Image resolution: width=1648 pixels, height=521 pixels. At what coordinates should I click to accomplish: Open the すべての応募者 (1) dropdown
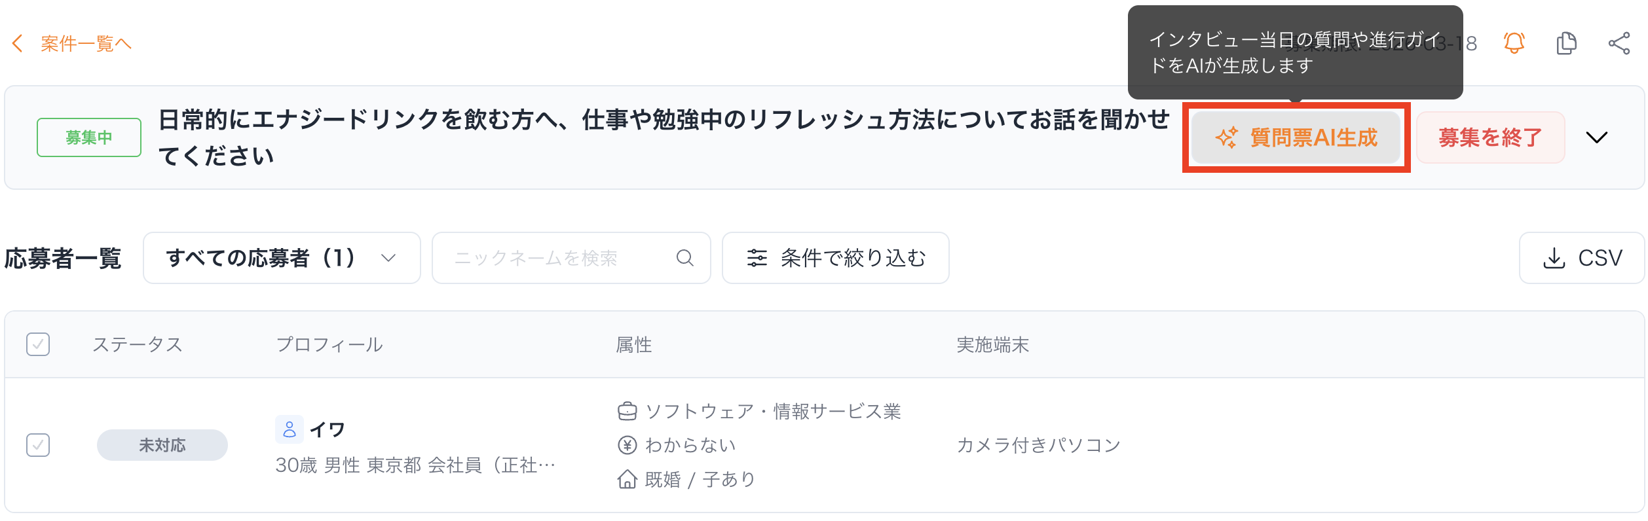[x=282, y=258]
